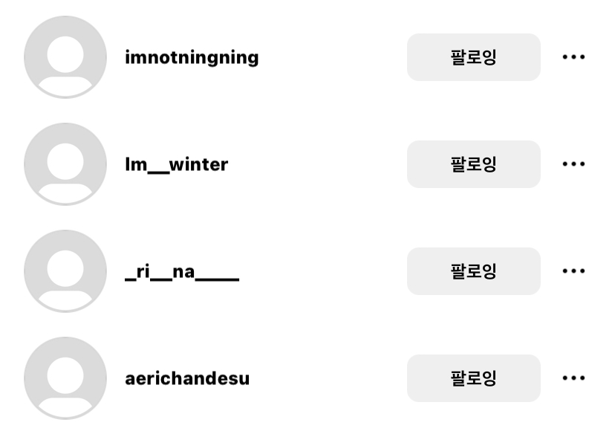Open lm__winter's profile picture

pos(65,164)
